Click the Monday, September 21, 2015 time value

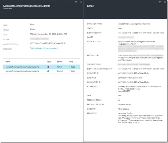point(49,34)
